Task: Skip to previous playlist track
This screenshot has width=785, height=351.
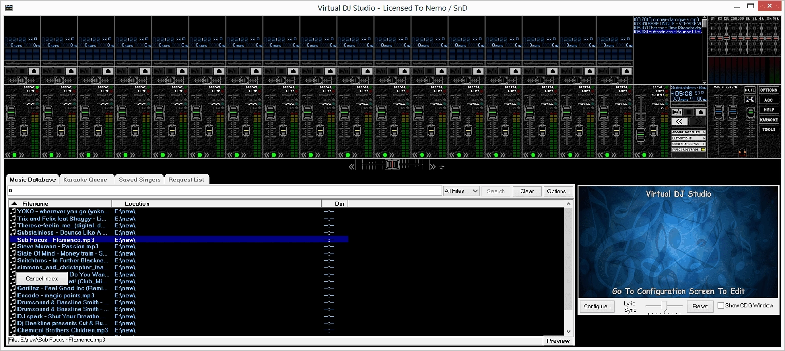Action: pyautogui.click(x=679, y=122)
